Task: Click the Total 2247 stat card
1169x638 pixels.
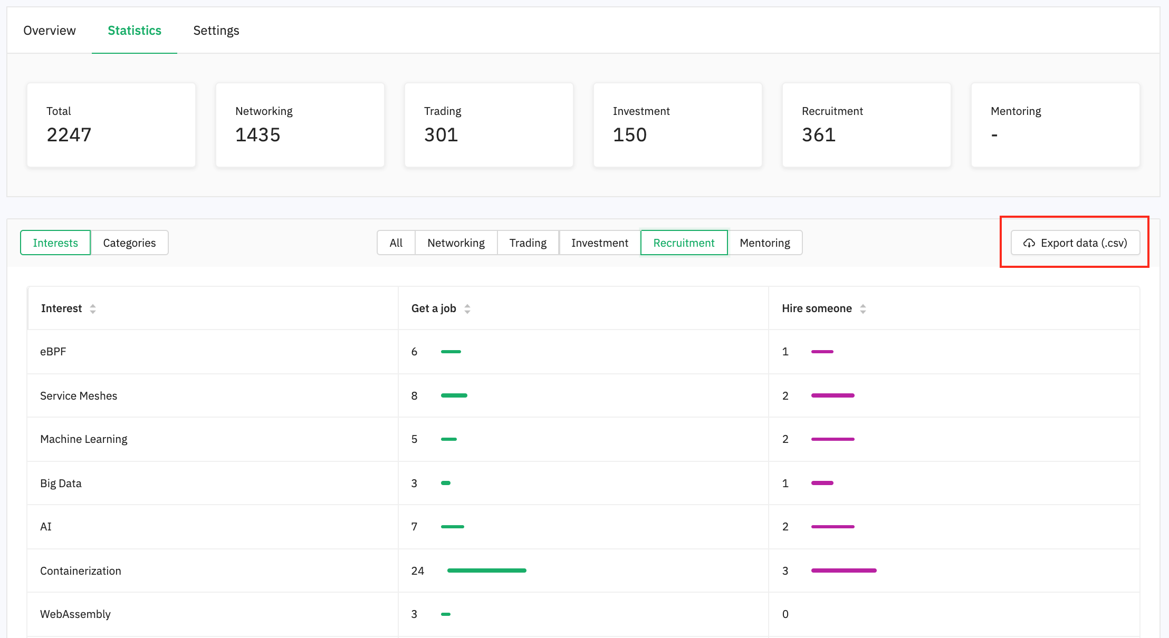Action: coord(111,125)
